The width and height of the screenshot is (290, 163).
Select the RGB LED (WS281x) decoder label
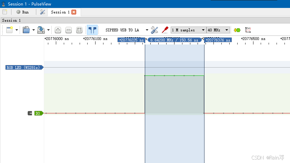(x=24, y=68)
